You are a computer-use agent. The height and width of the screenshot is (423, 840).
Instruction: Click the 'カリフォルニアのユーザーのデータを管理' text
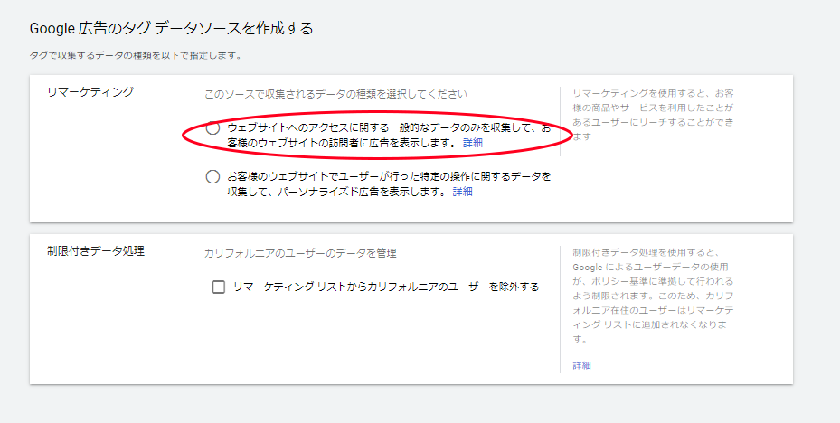coord(300,253)
